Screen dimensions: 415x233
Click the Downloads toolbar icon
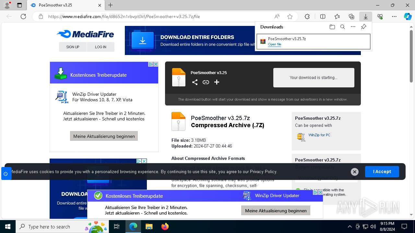click(365, 17)
